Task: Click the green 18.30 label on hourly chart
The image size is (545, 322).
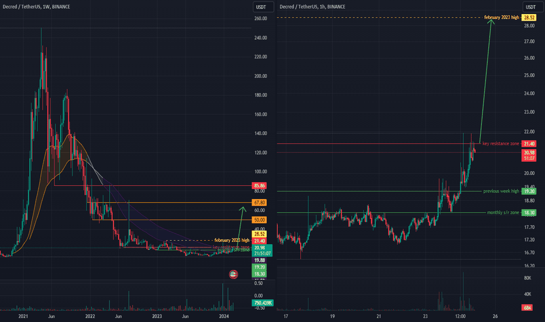Action: pos(529,213)
